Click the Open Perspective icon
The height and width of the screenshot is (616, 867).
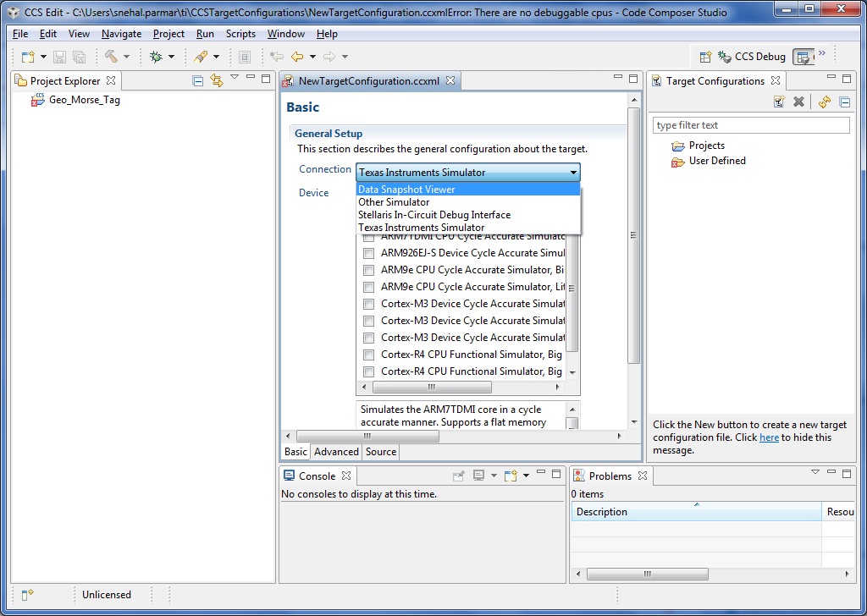coord(705,57)
